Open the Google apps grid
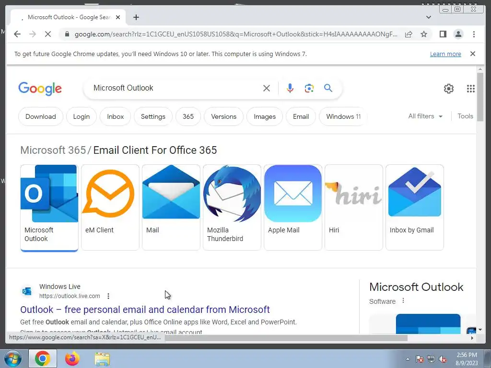This screenshot has height=368, width=491. pyautogui.click(x=471, y=89)
